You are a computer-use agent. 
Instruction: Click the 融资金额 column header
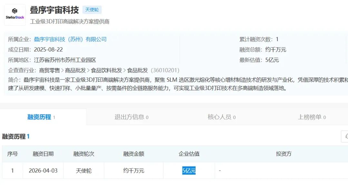pos(134,154)
